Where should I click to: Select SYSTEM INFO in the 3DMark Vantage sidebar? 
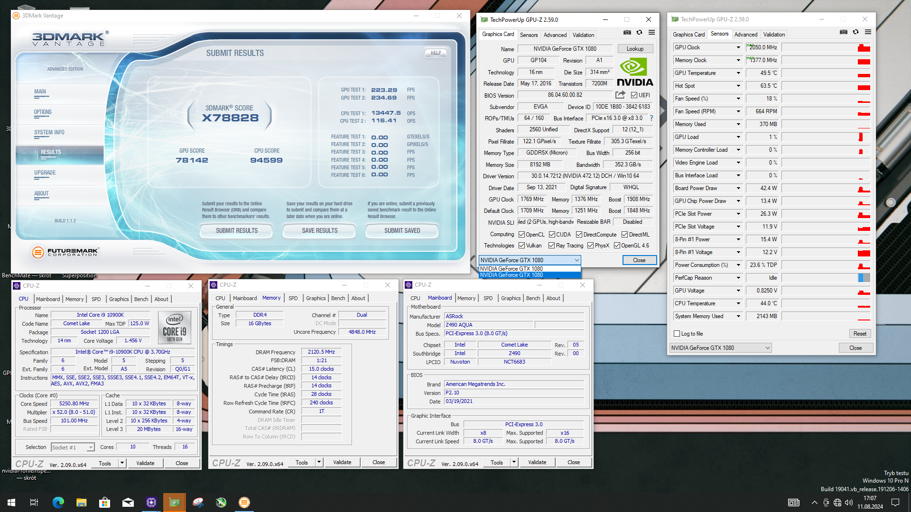point(49,132)
